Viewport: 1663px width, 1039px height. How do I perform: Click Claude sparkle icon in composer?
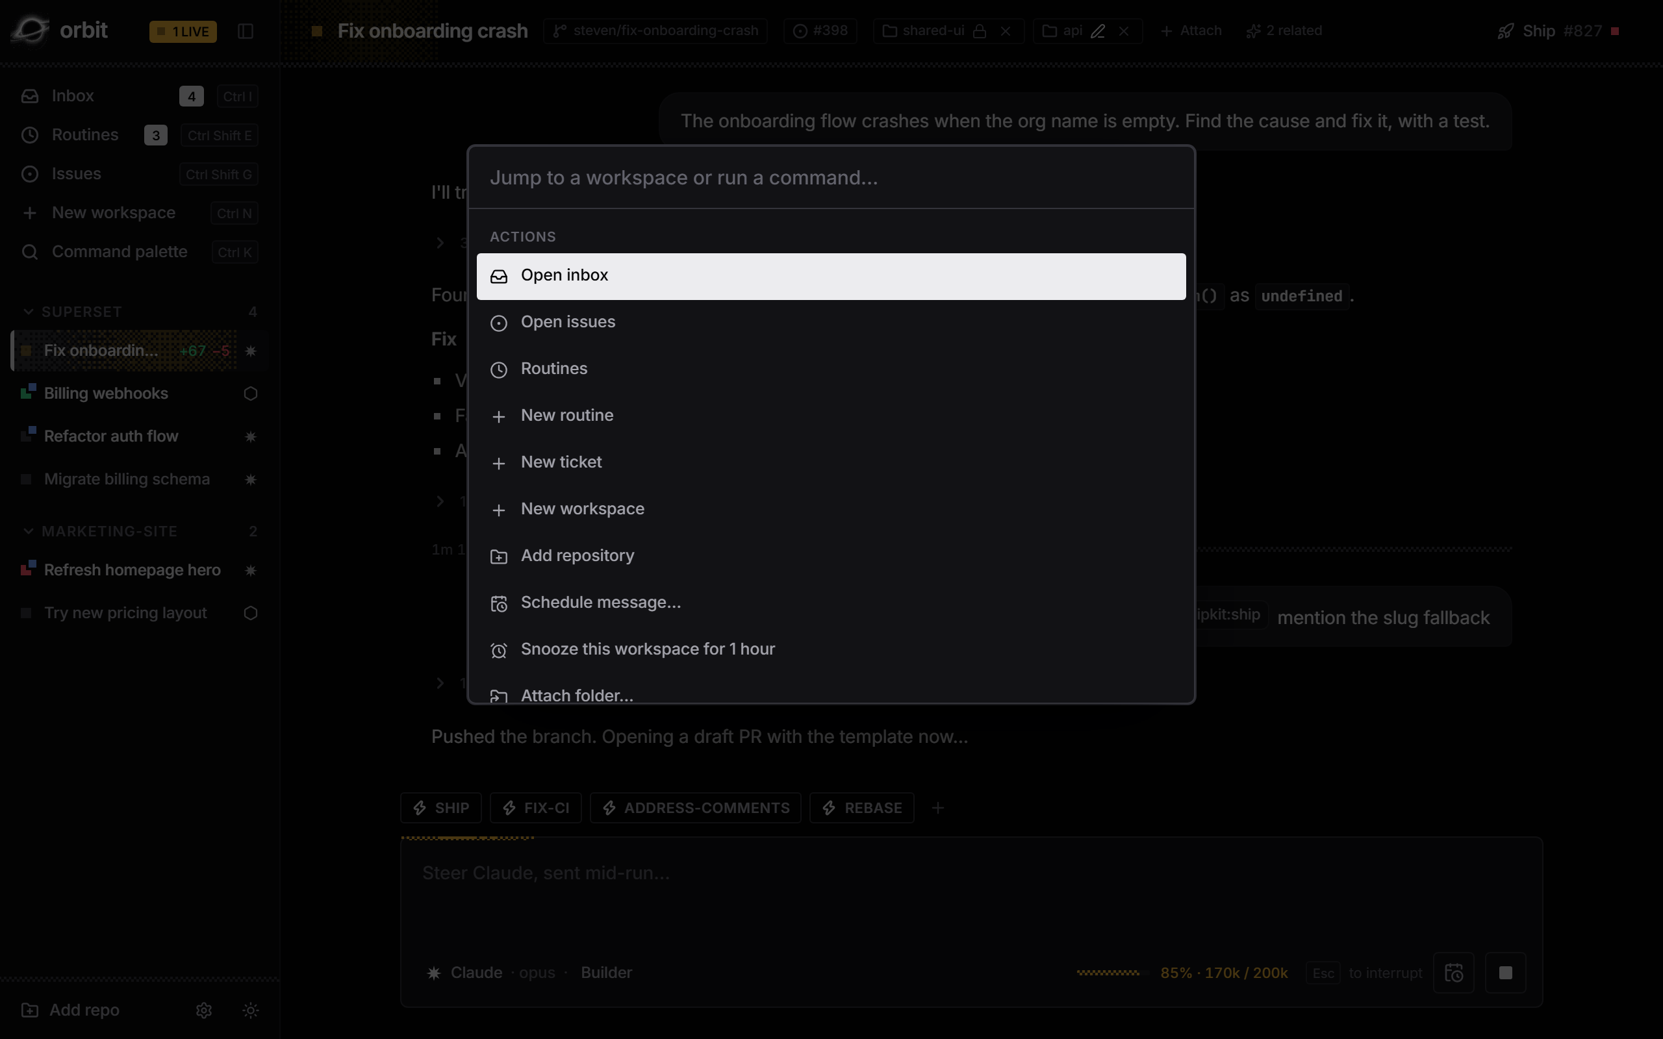tap(435, 973)
